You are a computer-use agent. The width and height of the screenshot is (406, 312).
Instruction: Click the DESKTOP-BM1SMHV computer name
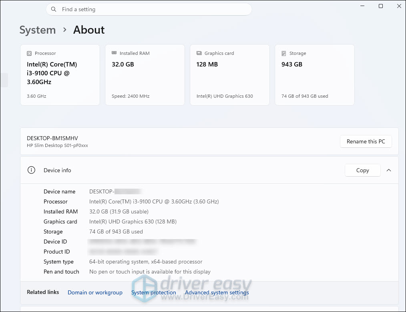[52, 138]
